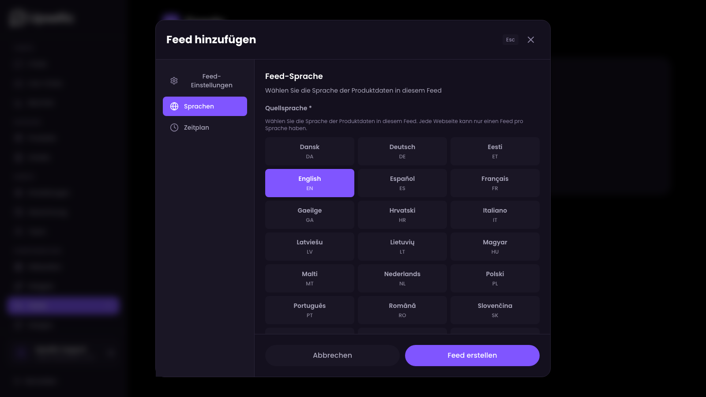Pick Português from the language options
Viewport: 706px width, 397px height.
[309, 310]
